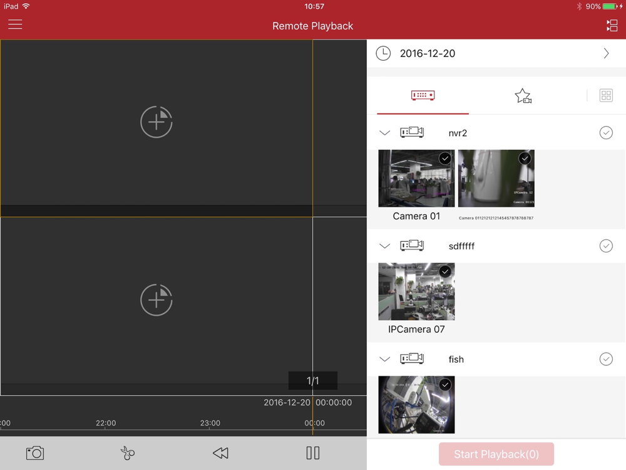Select all cameras of nvr2 device

coord(605,133)
